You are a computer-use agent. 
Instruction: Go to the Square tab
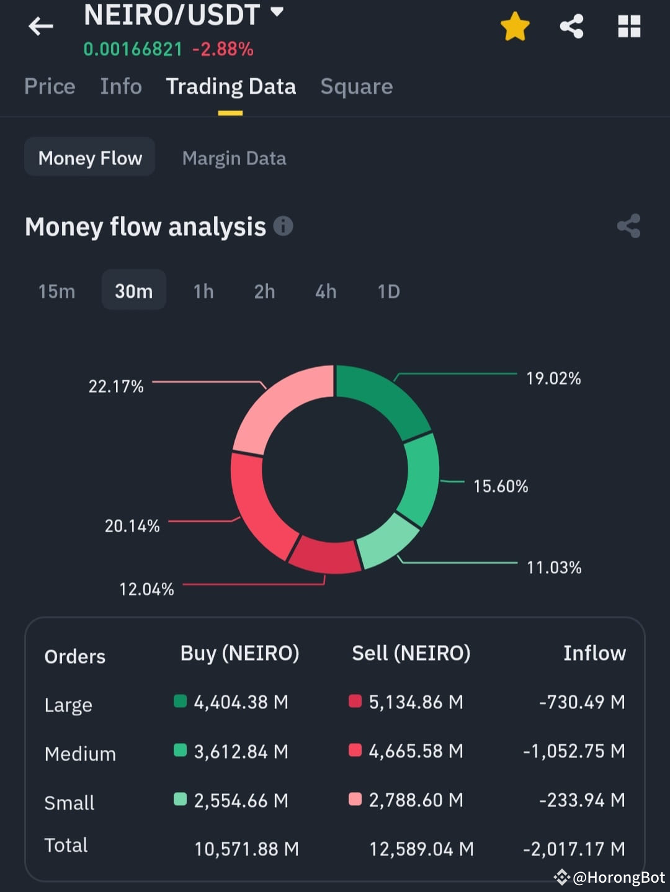click(x=357, y=87)
